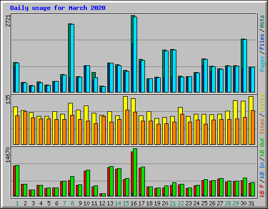Click the Files legend label
The width and height of the screenshot is (268, 209).
click(x=262, y=42)
